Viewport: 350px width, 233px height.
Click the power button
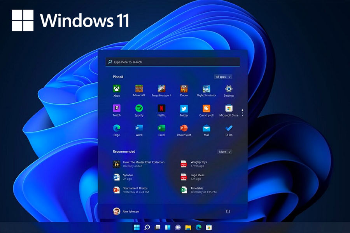click(x=228, y=211)
